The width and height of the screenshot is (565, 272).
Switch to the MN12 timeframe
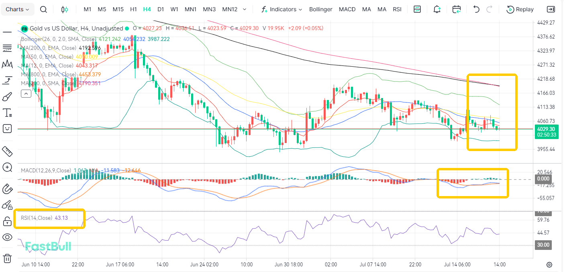(x=230, y=9)
